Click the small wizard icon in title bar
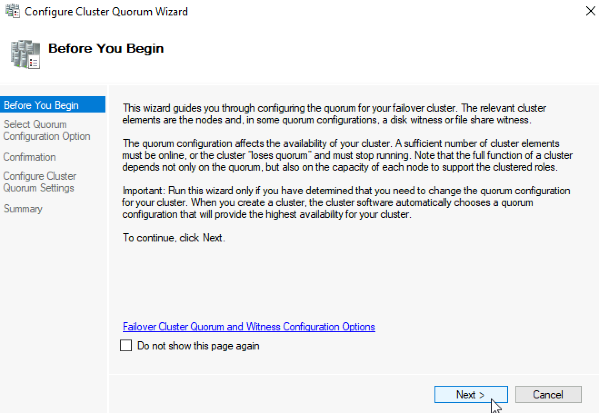The width and height of the screenshot is (599, 413). [12, 11]
